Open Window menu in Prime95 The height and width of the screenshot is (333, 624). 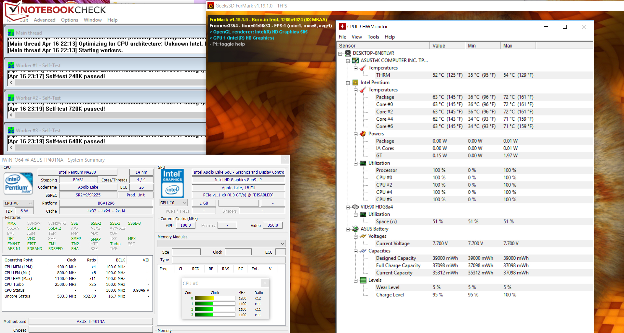coord(93,20)
